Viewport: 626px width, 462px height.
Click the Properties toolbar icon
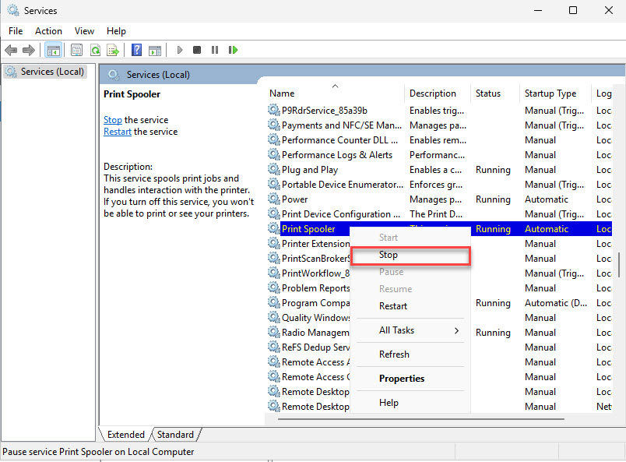coord(76,51)
